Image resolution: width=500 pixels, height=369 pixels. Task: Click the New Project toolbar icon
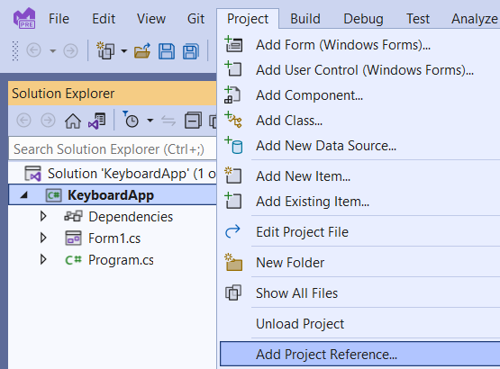(105, 50)
